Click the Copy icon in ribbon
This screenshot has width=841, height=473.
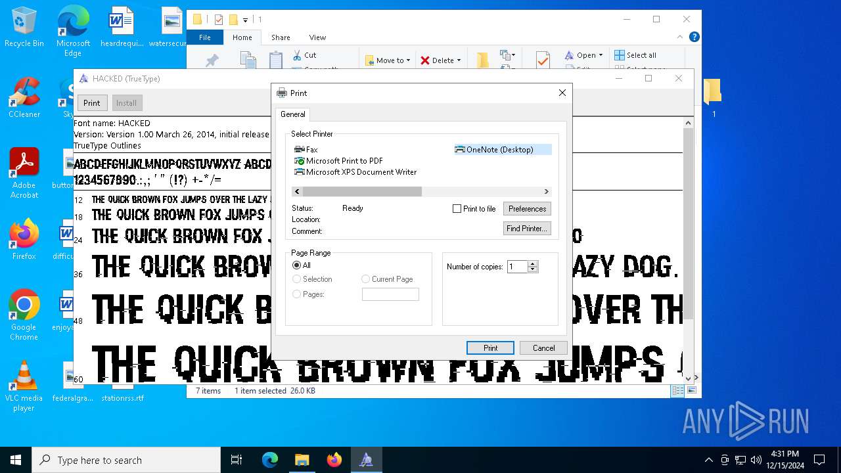(x=248, y=60)
